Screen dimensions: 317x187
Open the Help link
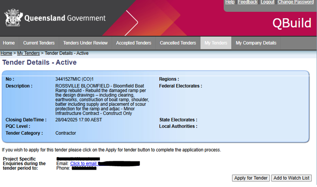(230, 2)
